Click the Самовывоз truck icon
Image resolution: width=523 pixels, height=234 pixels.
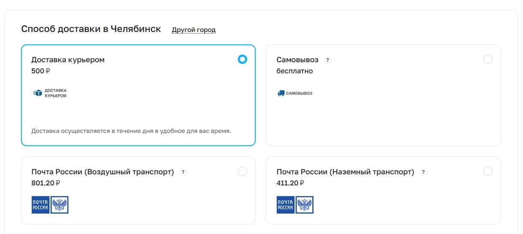point(281,93)
